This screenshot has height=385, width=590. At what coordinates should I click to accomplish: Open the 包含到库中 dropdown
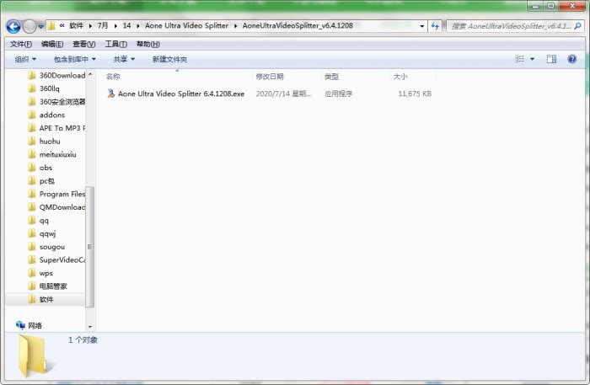(74, 59)
